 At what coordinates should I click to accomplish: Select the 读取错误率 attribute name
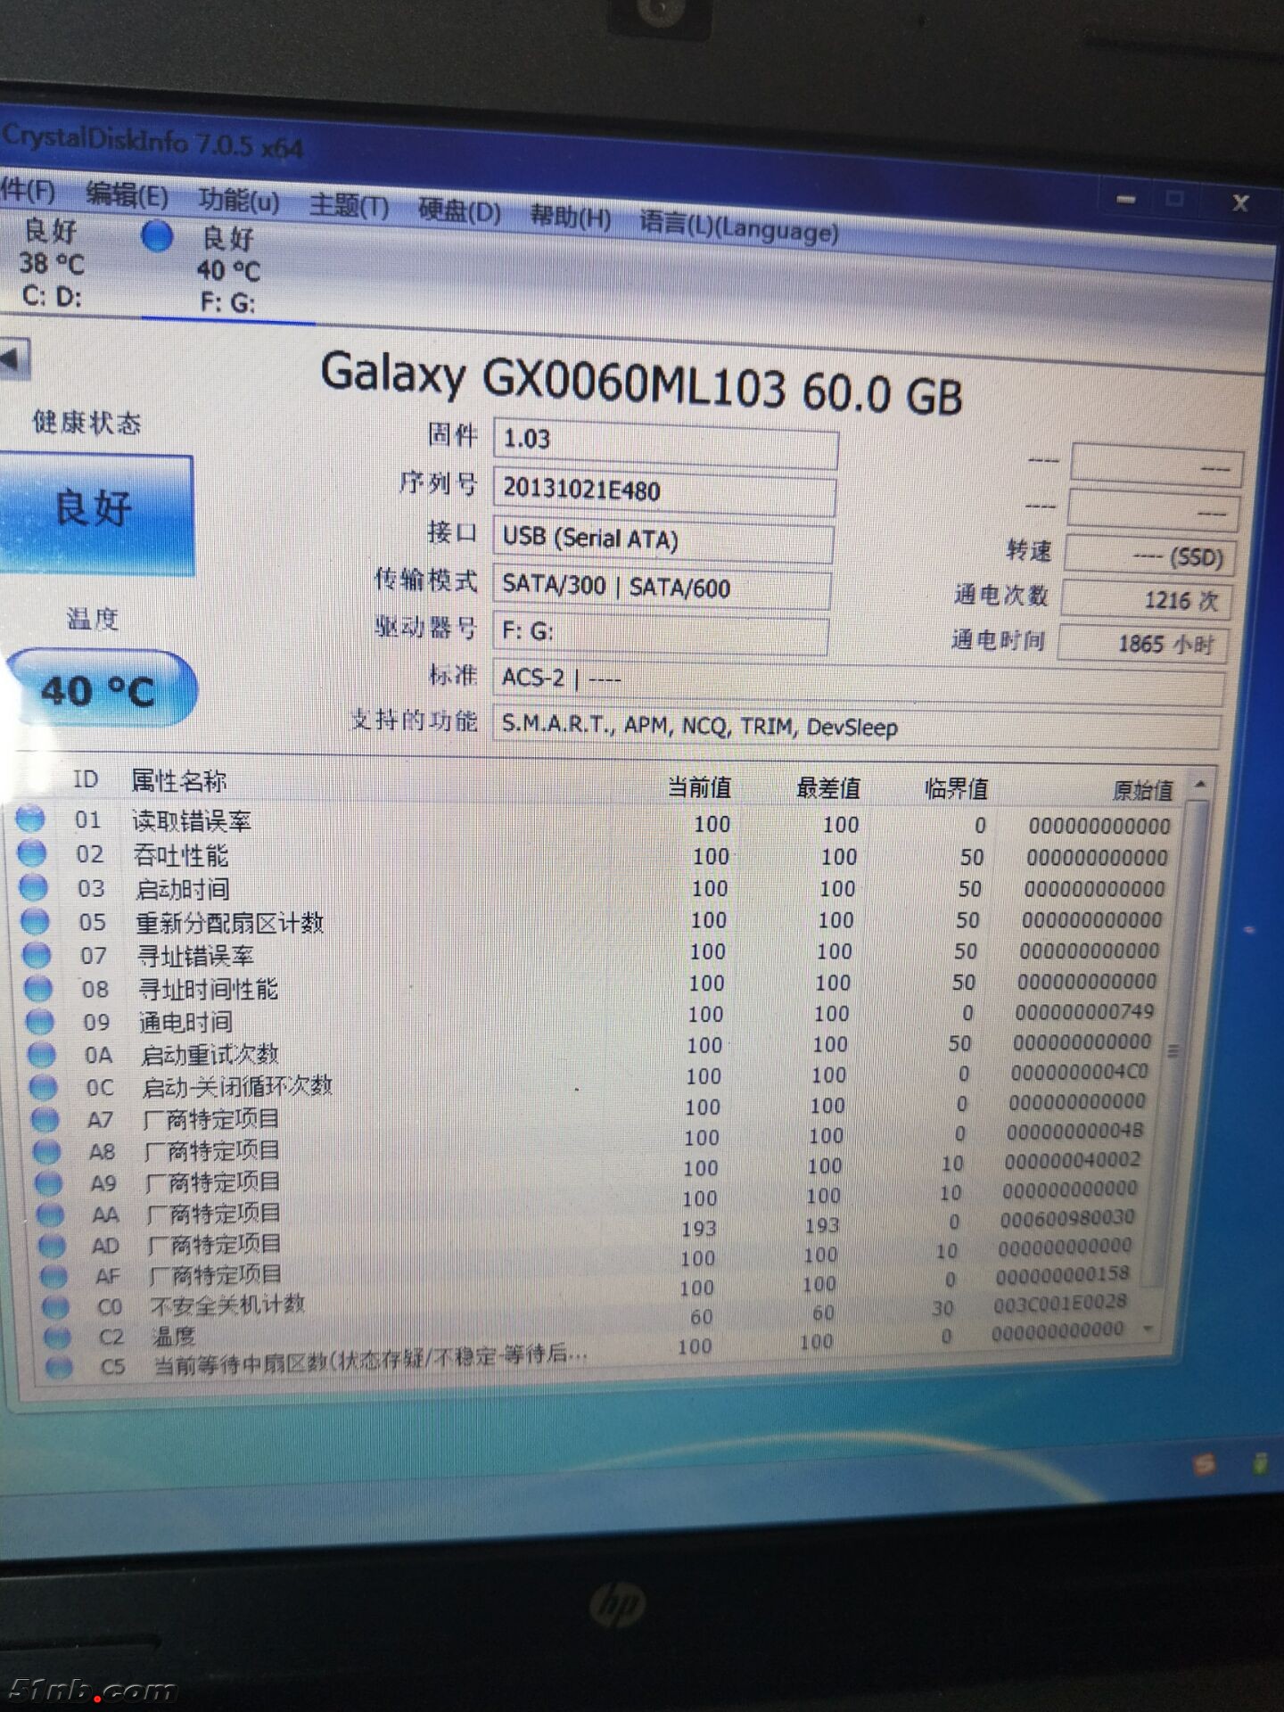pos(192,820)
